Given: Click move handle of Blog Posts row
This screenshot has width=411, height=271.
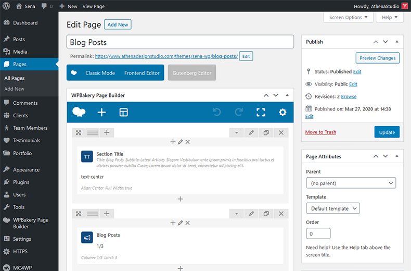Looking at the screenshot, I should 79,214.
